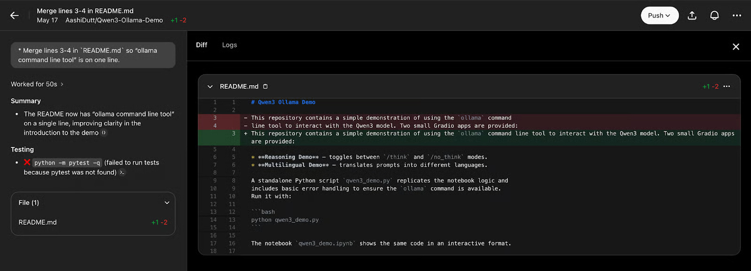
Task: Open notifications bell icon
Action: point(714,15)
